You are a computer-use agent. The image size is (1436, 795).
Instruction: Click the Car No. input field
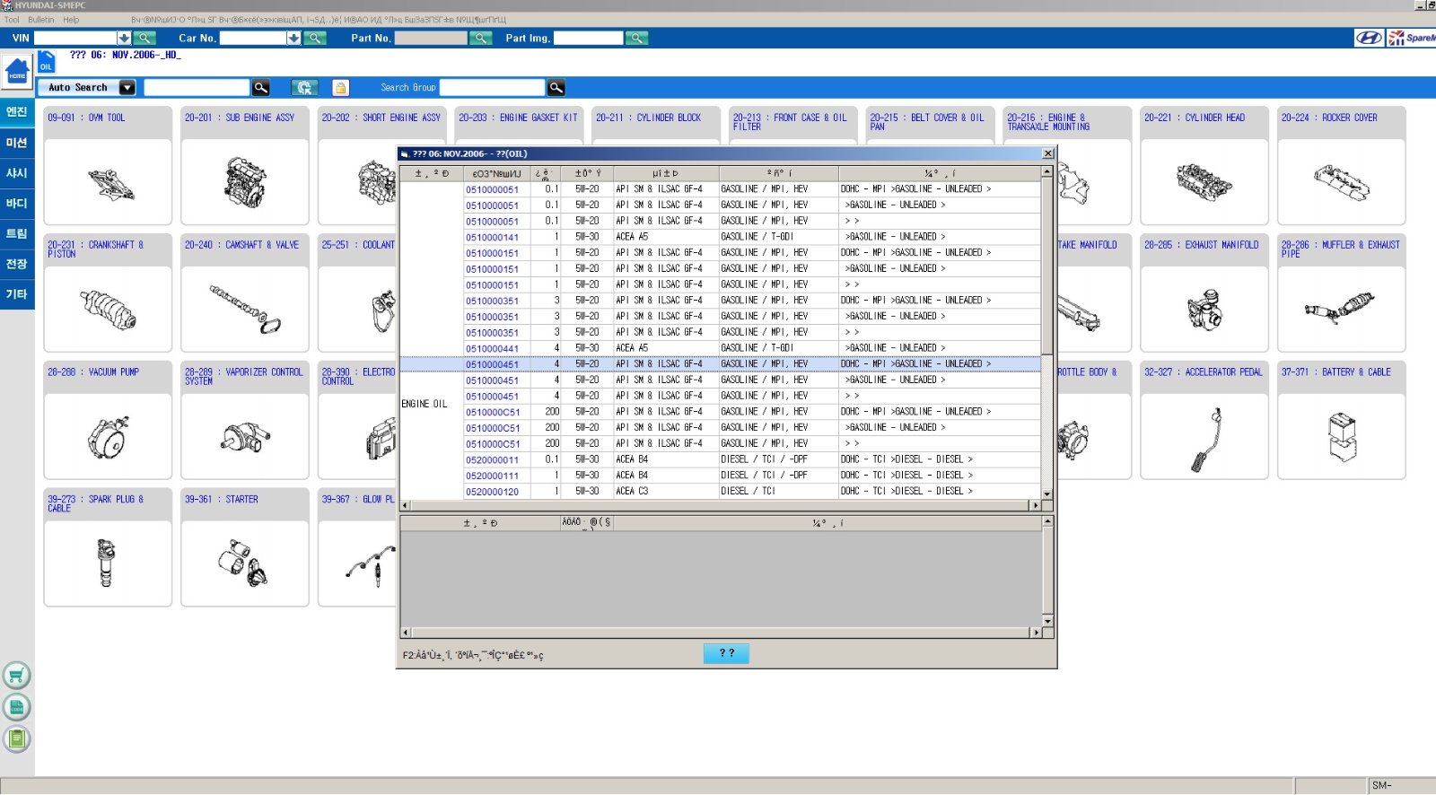253,38
